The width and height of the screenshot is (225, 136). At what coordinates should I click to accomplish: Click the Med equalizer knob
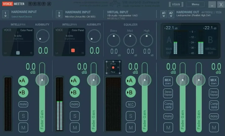(130, 40)
